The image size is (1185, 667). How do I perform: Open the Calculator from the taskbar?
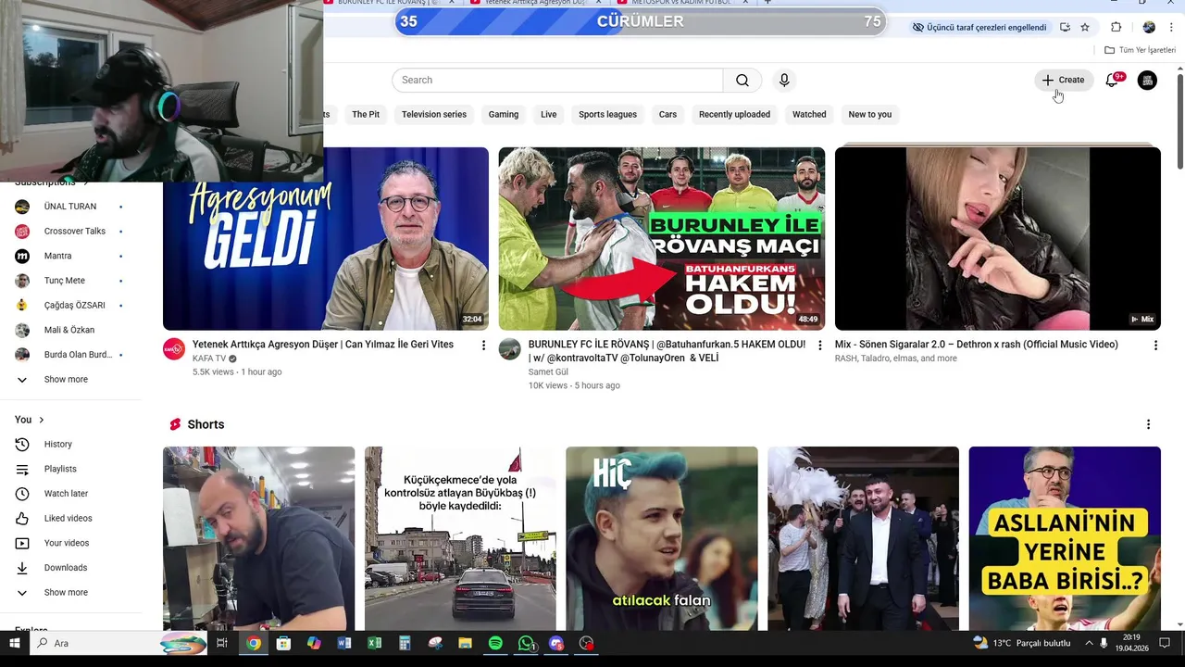(405, 643)
